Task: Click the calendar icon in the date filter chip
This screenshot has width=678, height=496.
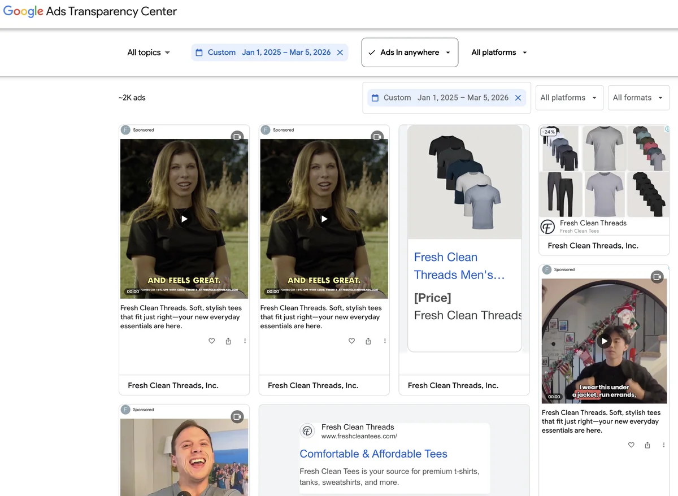Action: coord(199,52)
